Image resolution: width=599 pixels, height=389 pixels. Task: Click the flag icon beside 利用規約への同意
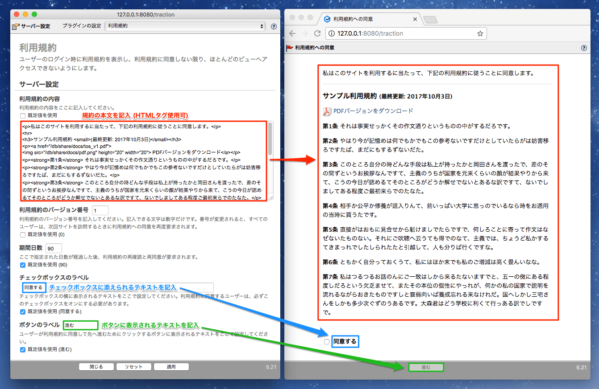(290, 48)
